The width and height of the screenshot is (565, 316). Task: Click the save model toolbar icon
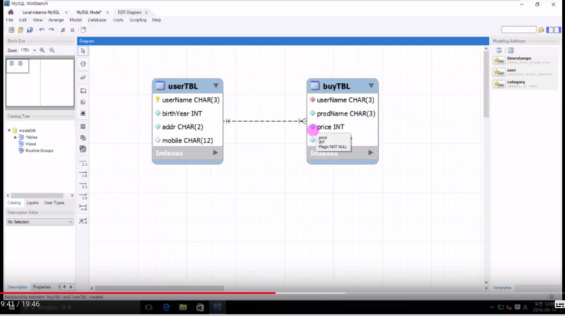point(30,30)
